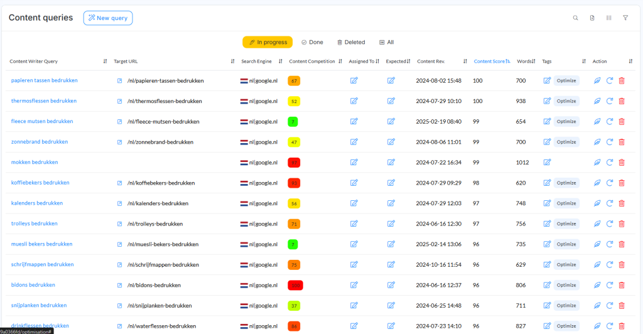Screen dimensions: 643x334
Task: Open the trolleys bedrukken query link
Action: (35, 224)
